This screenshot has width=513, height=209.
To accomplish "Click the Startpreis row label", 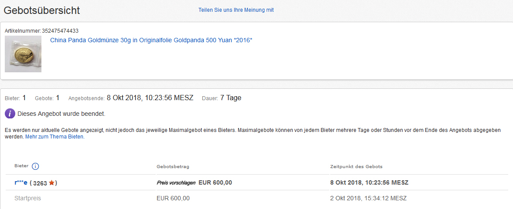I will click(28, 198).
